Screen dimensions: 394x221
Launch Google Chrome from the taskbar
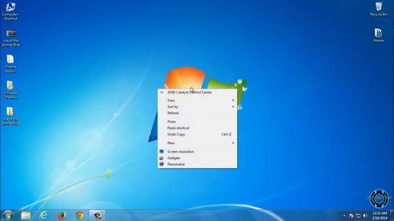point(79,215)
